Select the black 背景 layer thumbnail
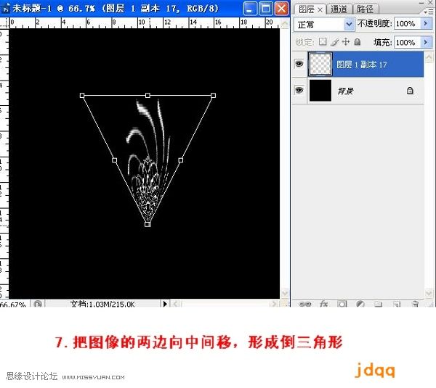Screen dimensions: 436x388 click(x=320, y=91)
